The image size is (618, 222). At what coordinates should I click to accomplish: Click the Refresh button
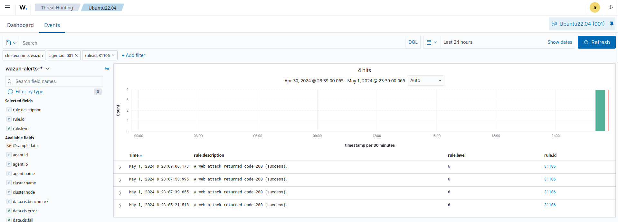(x=596, y=42)
